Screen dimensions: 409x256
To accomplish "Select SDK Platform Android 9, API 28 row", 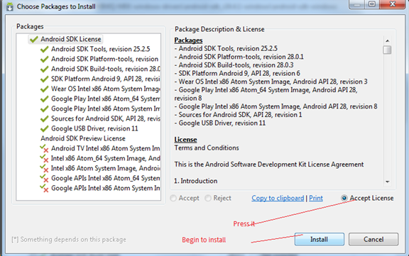I will coord(106,79).
